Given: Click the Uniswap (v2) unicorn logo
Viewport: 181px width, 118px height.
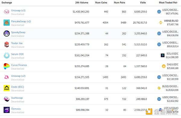Looking at the screenshot, I should 7,77.
